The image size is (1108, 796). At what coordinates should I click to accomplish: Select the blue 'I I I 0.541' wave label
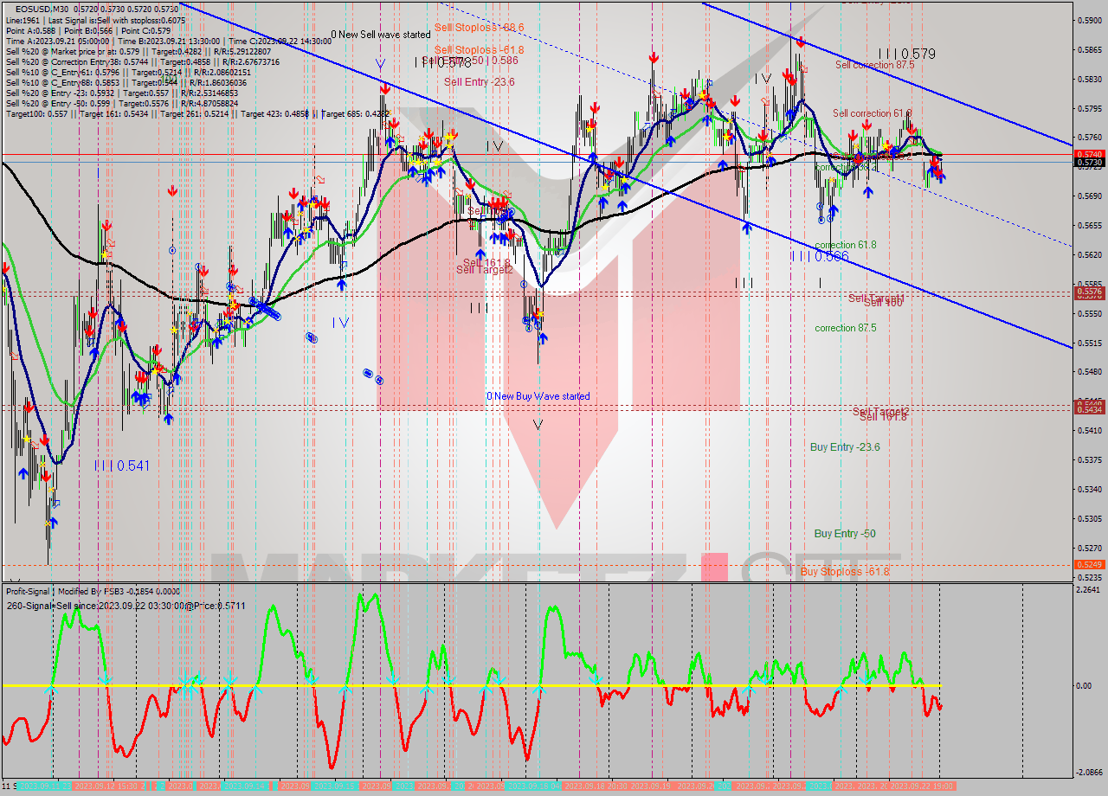(122, 465)
